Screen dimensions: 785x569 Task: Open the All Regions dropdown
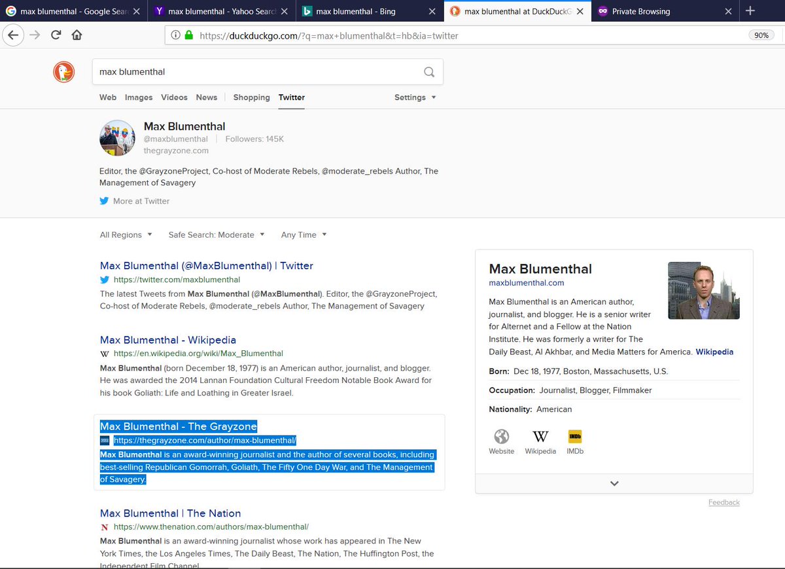(x=126, y=234)
